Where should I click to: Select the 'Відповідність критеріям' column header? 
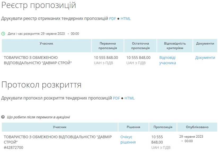175,46
